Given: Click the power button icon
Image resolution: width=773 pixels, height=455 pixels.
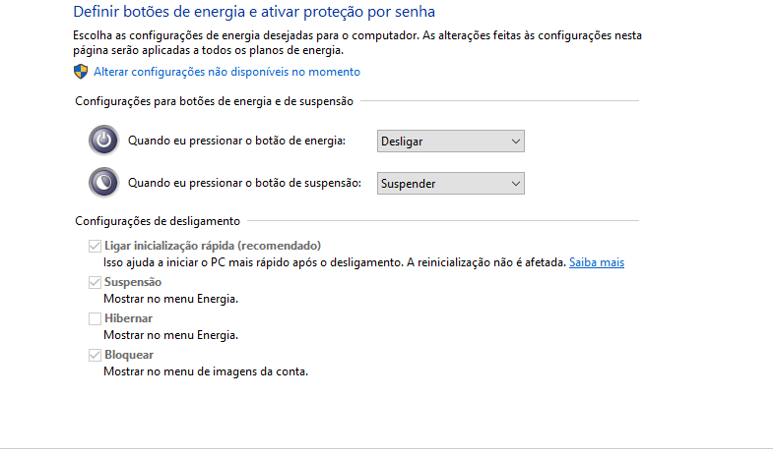Looking at the screenshot, I should pos(104,141).
